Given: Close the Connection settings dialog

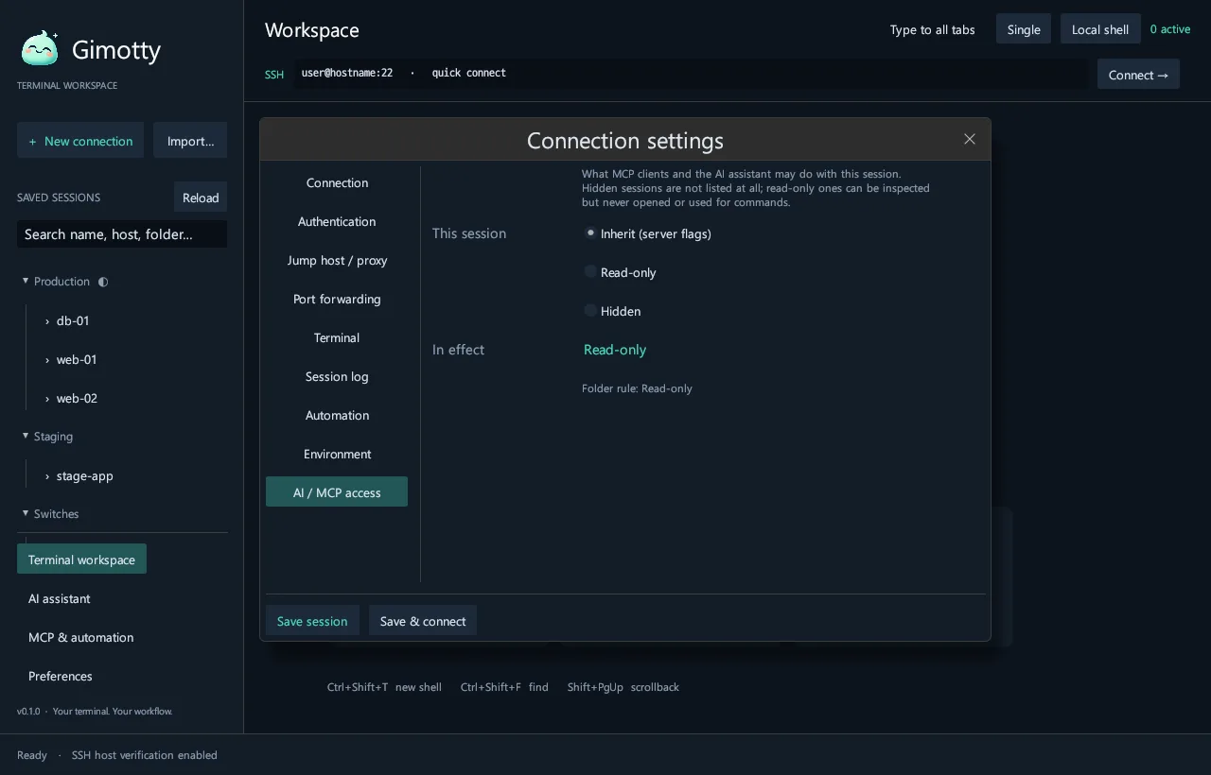Looking at the screenshot, I should point(970,139).
